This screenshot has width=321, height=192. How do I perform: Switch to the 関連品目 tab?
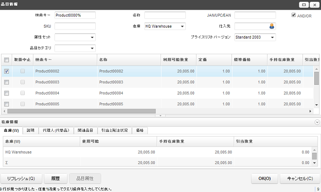(86, 130)
